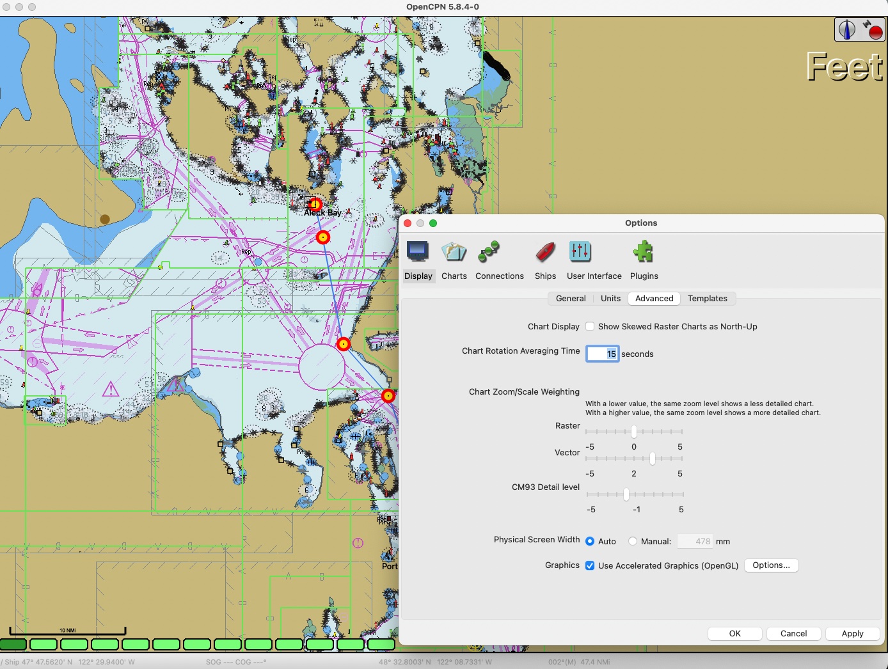Open OpenGL Options... button
888x669 pixels.
(771, 565)
